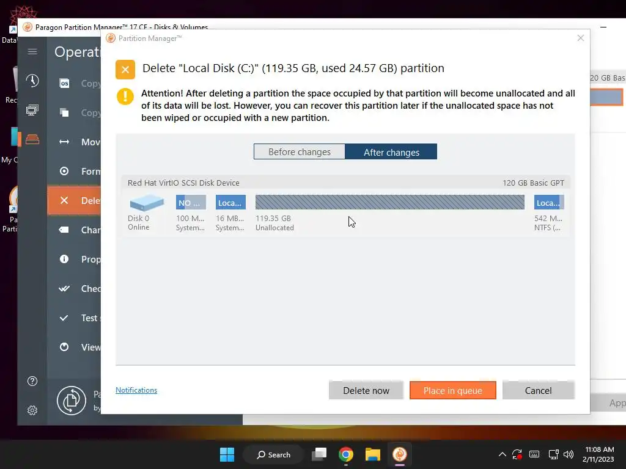
Task: Select the Copy OS operation icon
Action: point(64,83)
